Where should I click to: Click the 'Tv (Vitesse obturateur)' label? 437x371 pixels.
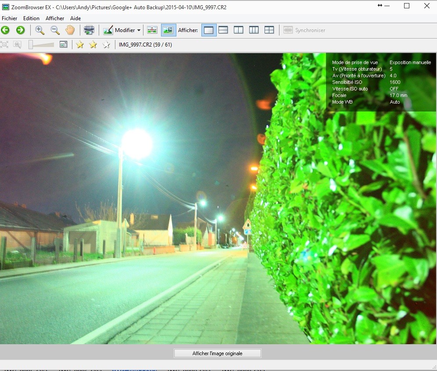tap(357, 69)
